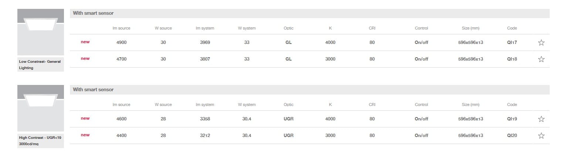Click the first With smart sensor header
This screenshot has height=154, width=580.
click(x=93, y=13)
